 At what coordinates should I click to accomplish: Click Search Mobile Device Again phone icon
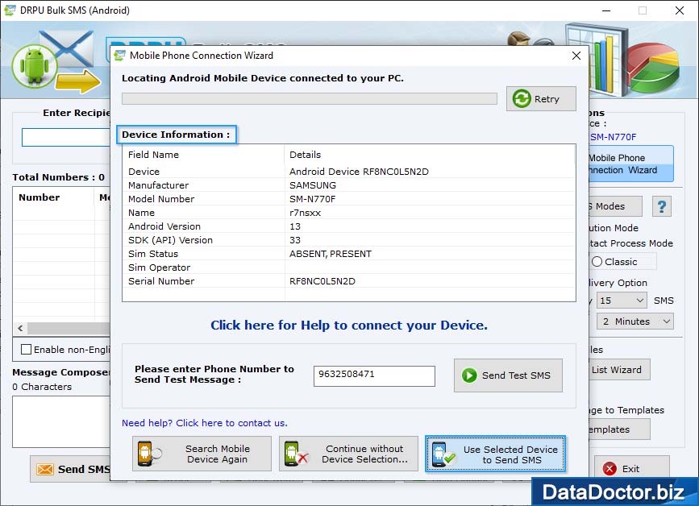149,454
